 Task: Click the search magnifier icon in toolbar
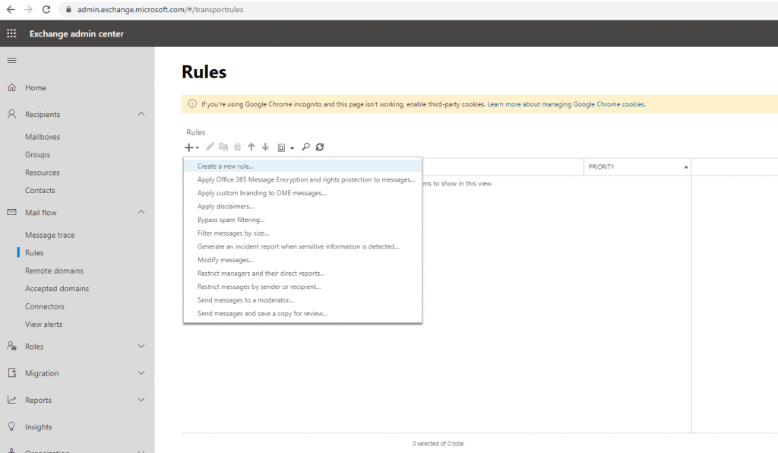(305, 147)
